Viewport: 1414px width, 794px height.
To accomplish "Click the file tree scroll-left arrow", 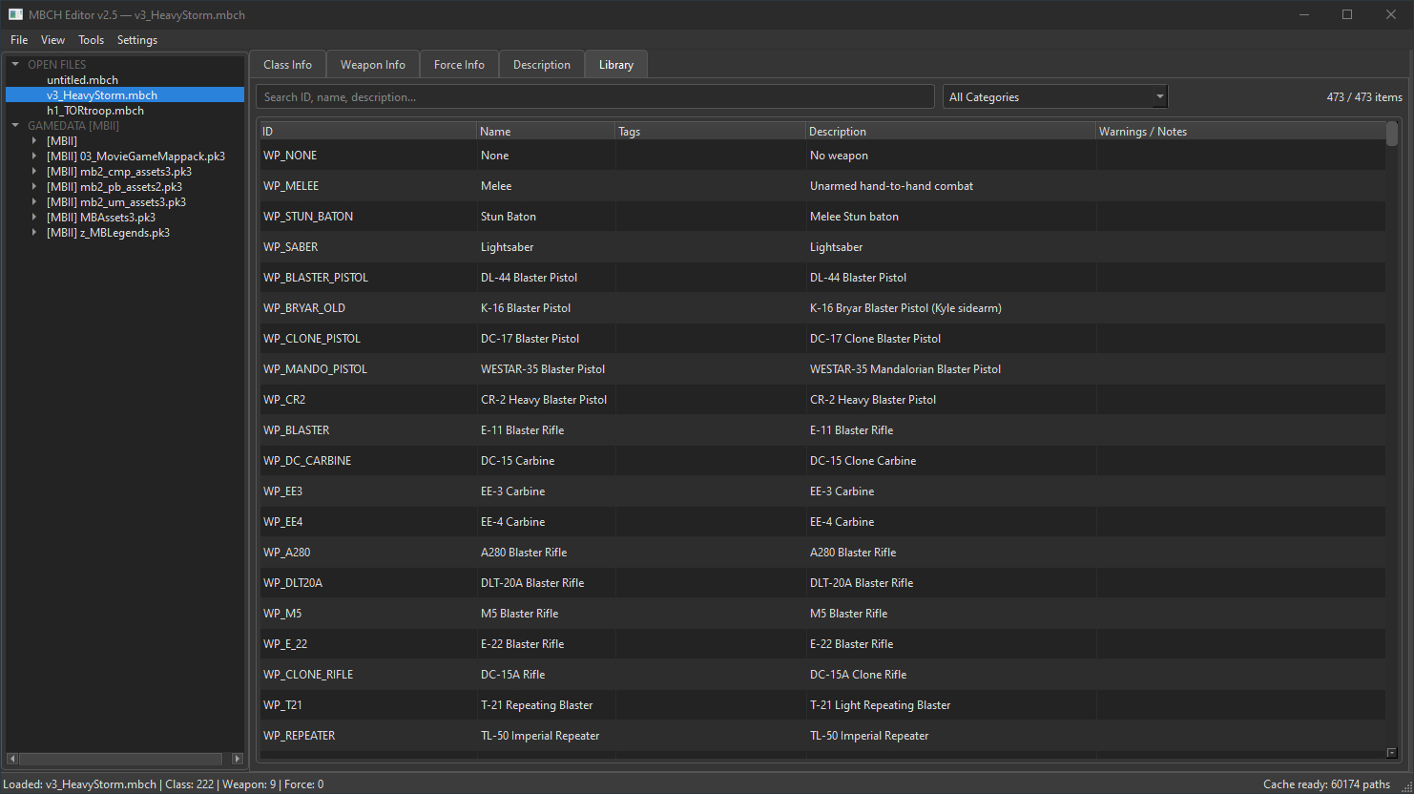I will click(x=11, y=759).
